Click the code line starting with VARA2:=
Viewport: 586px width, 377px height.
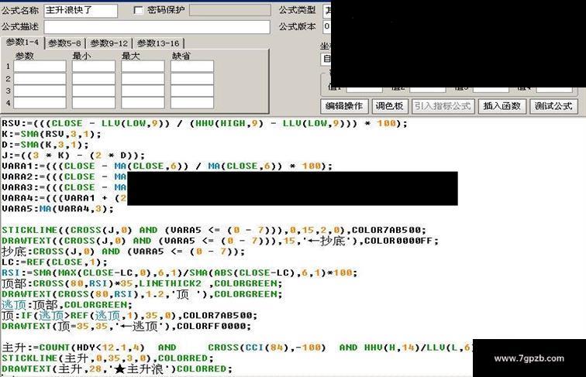[64, 177]
